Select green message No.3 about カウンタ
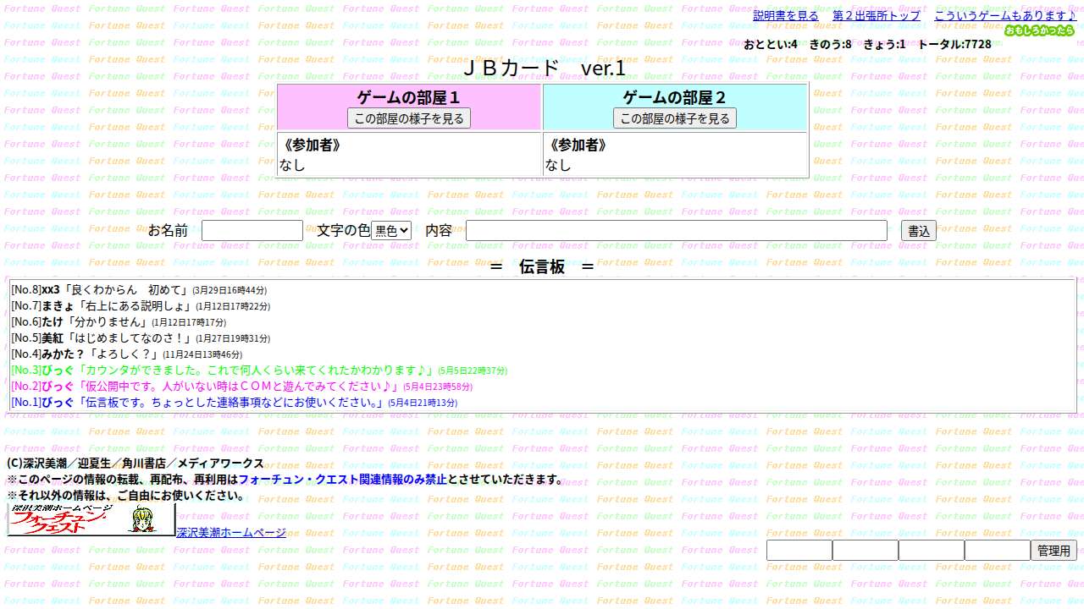This screenshot has width=1084, height=609. pyautogui.click(x=259, y=370)
